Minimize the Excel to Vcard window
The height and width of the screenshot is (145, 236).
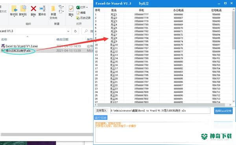(x=219, y=4)
